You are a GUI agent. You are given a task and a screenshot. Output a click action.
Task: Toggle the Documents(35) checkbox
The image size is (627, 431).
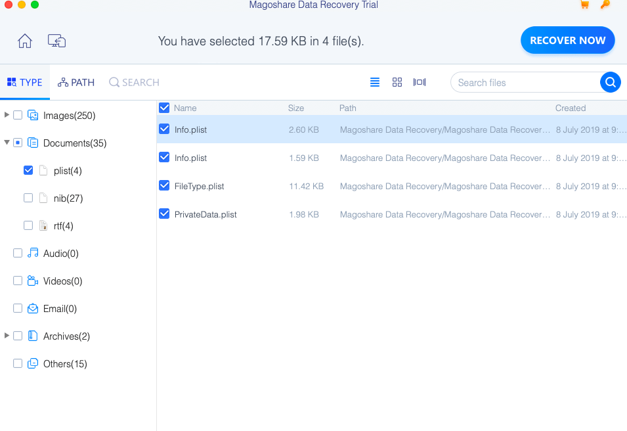18,143
